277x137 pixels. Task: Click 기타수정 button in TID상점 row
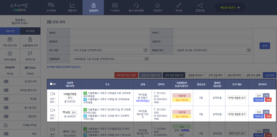click(259, 116)
